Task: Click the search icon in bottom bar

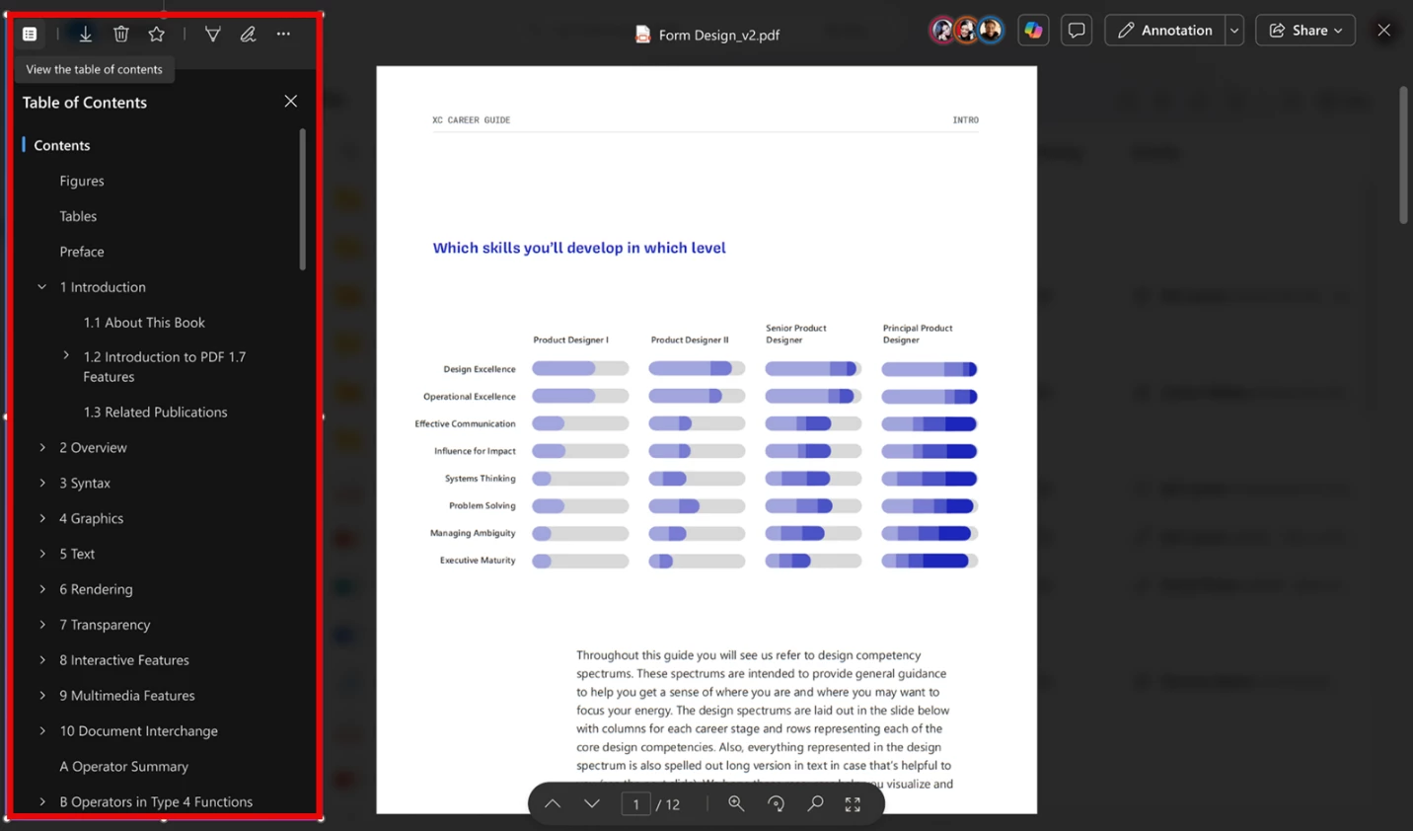Action: pos(815,804)
